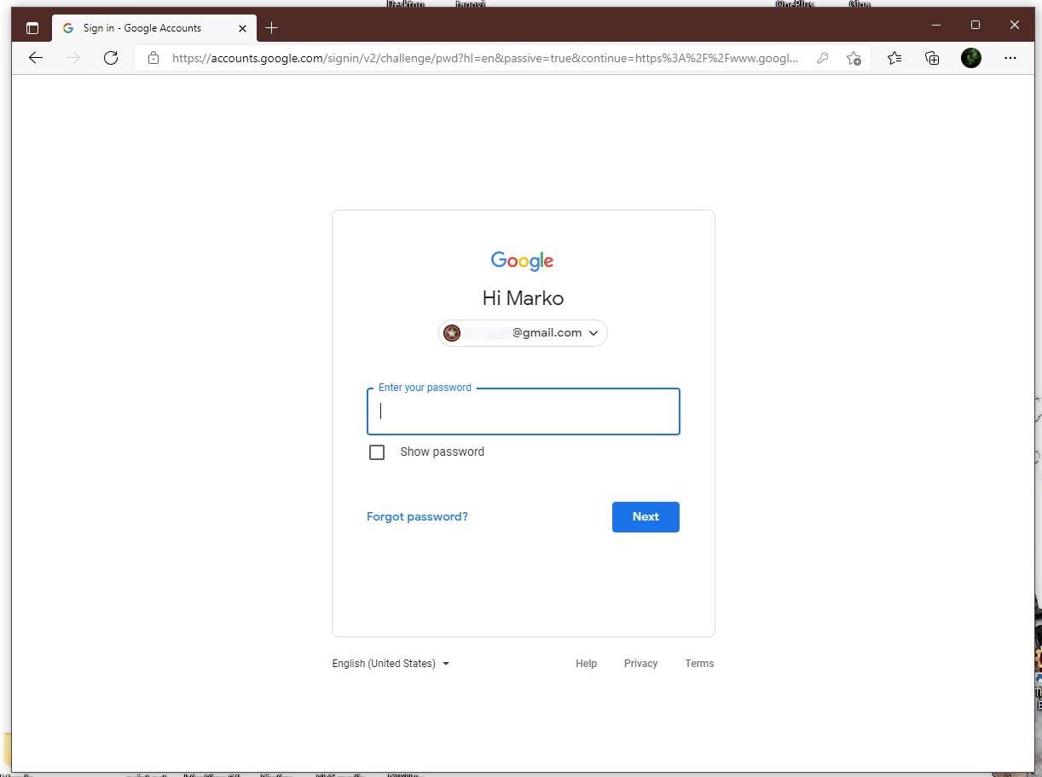Open Settings and more menu
This screenshot has width=1042, height=777.
tap(1010, 58)
